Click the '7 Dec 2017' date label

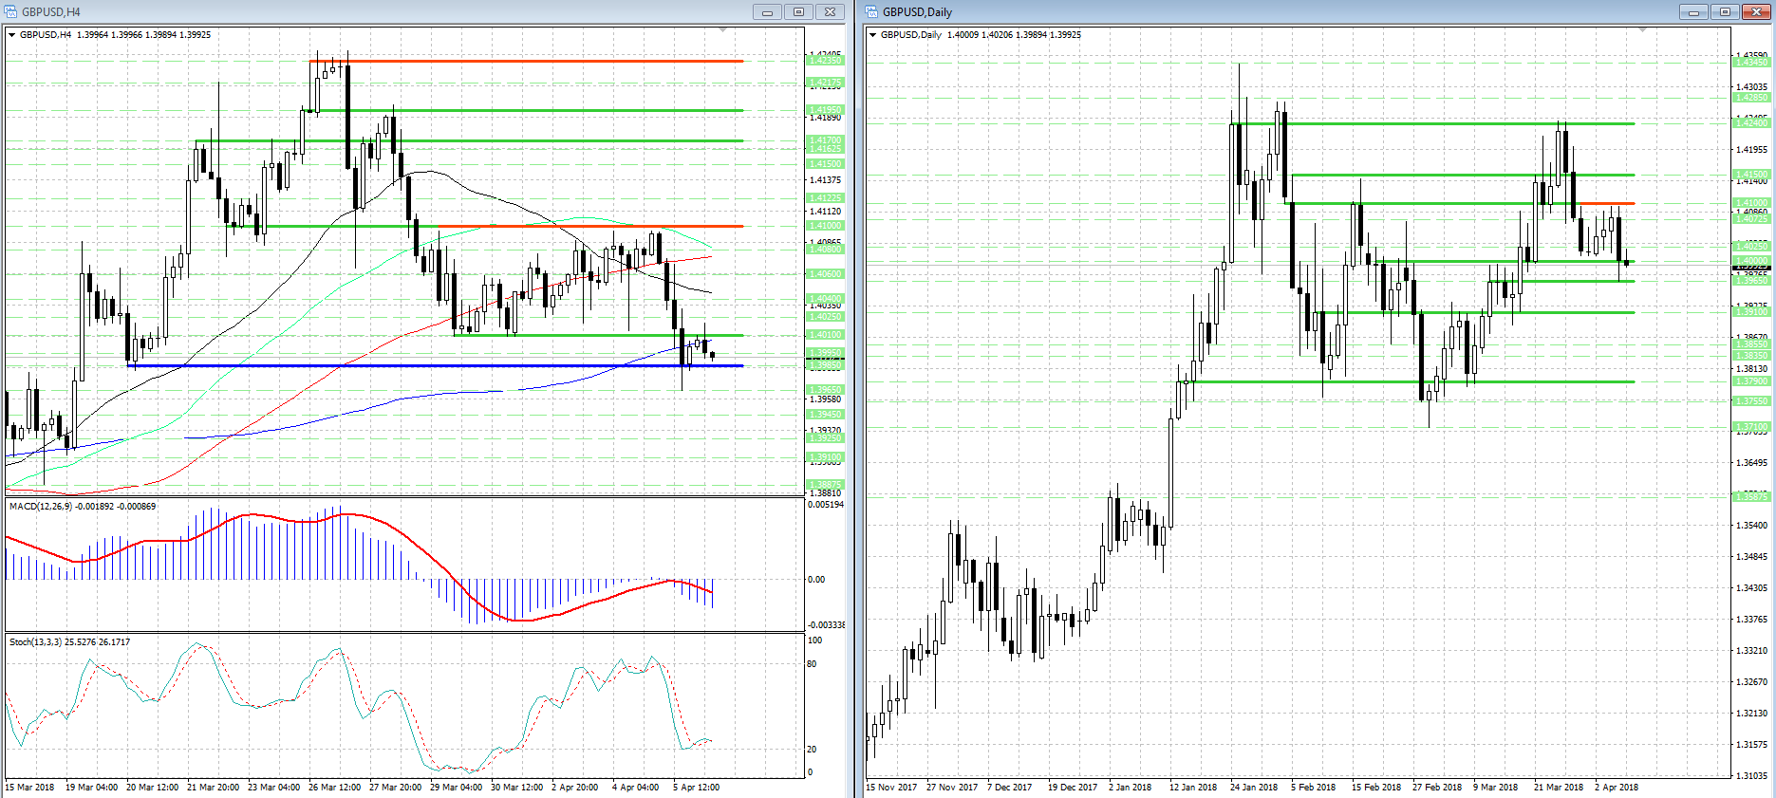[x=1010, y=788]
